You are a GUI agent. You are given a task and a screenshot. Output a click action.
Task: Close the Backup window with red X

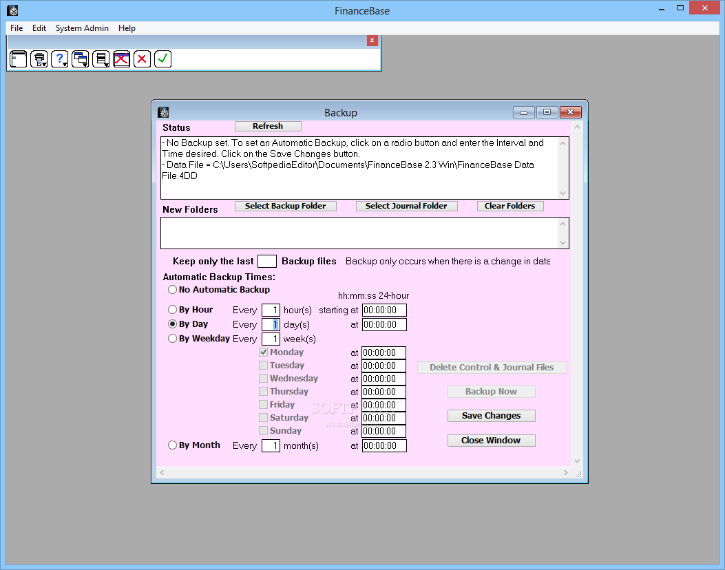571,112
